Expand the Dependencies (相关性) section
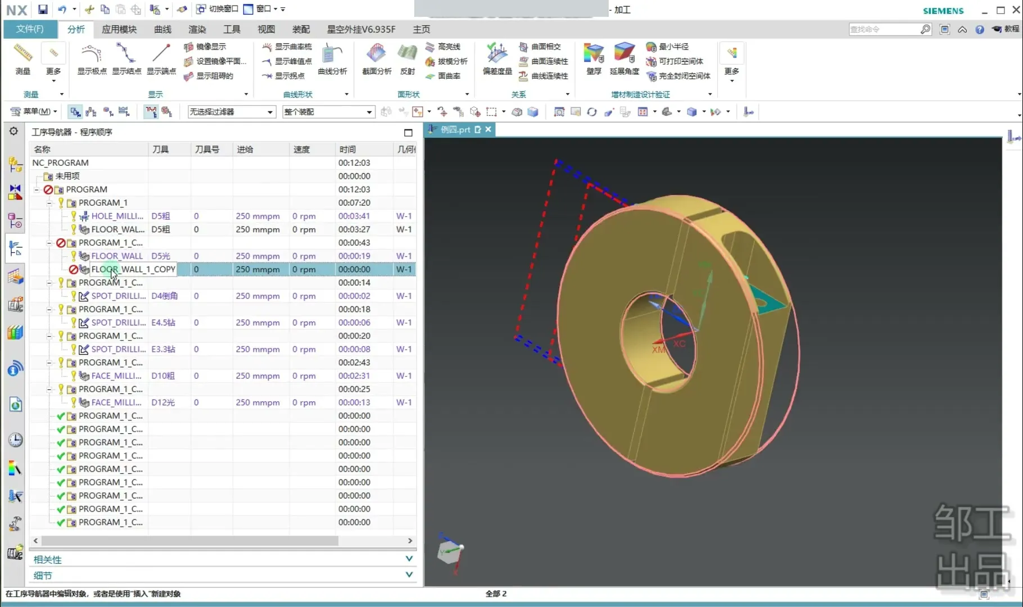The image size is (1023, 607). (x=409, y=559)
